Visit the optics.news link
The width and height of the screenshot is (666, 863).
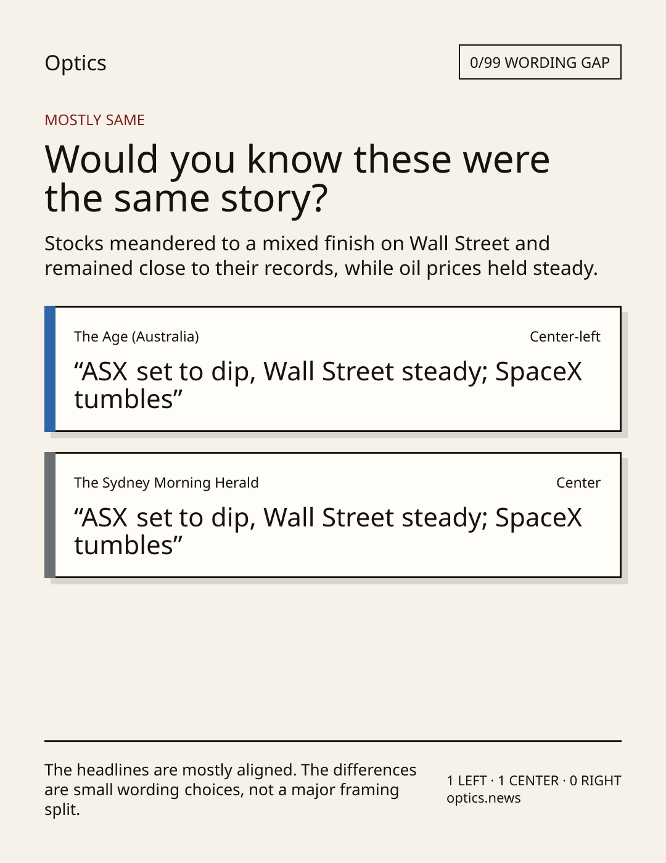click(483, 798)
